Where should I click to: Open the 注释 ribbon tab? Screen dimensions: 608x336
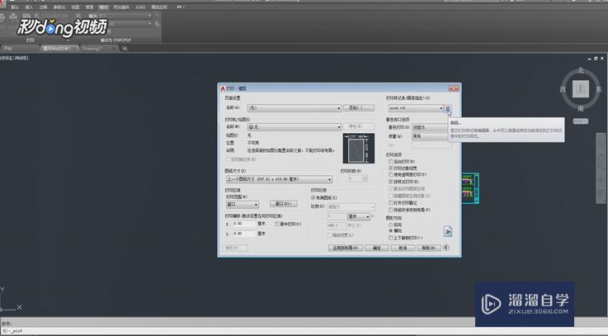[x=44, y=7]
